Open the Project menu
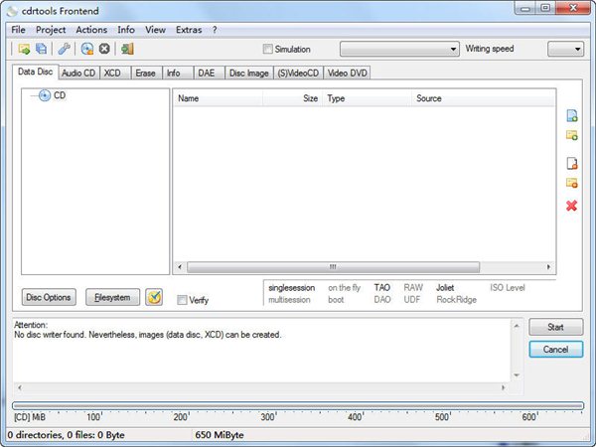 [51, 30]
